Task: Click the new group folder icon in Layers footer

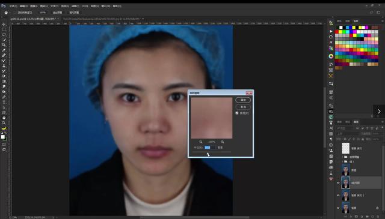Action: coord(367,217)
